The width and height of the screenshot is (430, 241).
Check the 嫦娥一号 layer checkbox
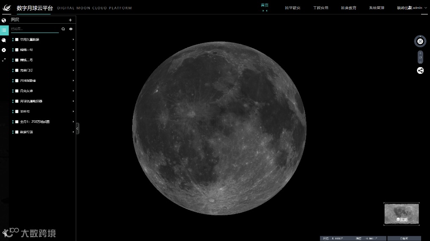coord(17,50)
